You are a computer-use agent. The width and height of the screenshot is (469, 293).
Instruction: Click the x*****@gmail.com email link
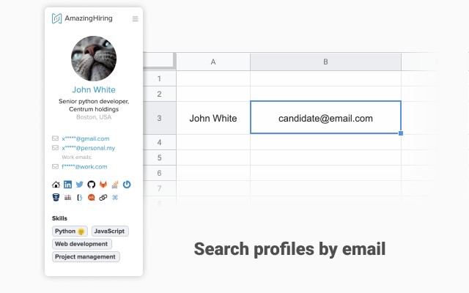point(86,138)
